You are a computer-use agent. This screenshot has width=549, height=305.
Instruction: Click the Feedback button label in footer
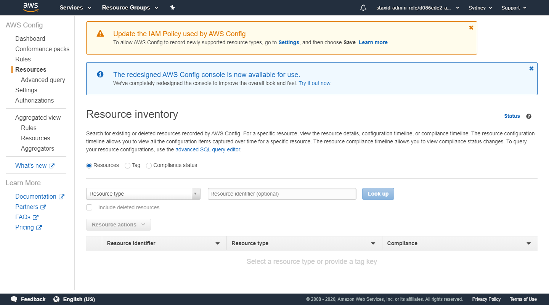tap(33, 299)
